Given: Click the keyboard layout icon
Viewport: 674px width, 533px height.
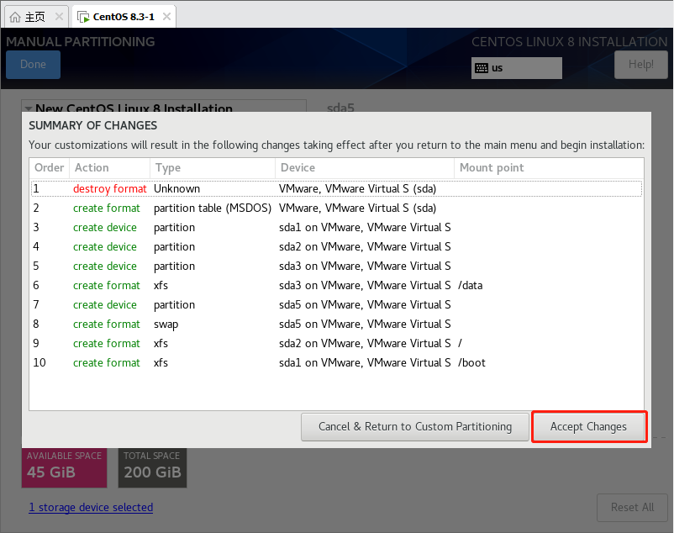Looking at the screenshot, I should click(x=482, y=68).
